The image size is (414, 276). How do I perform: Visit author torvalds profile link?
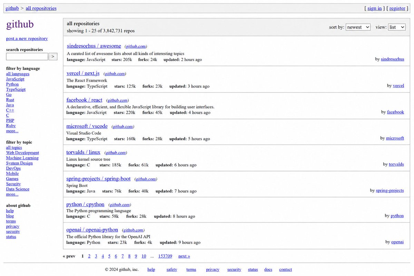point(396,164)
